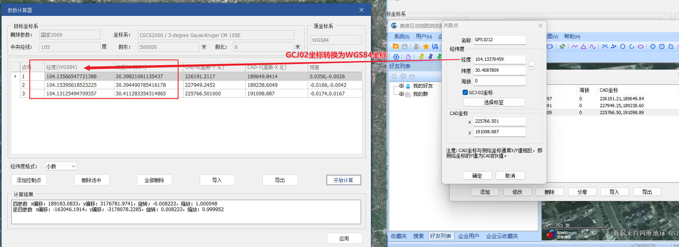Click the 名称 input field containing GPS1012

click(499, 40)
